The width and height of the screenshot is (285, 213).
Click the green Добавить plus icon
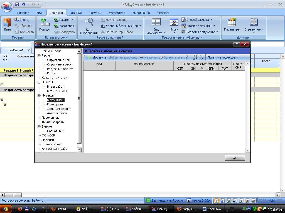[x=90, y=57]
